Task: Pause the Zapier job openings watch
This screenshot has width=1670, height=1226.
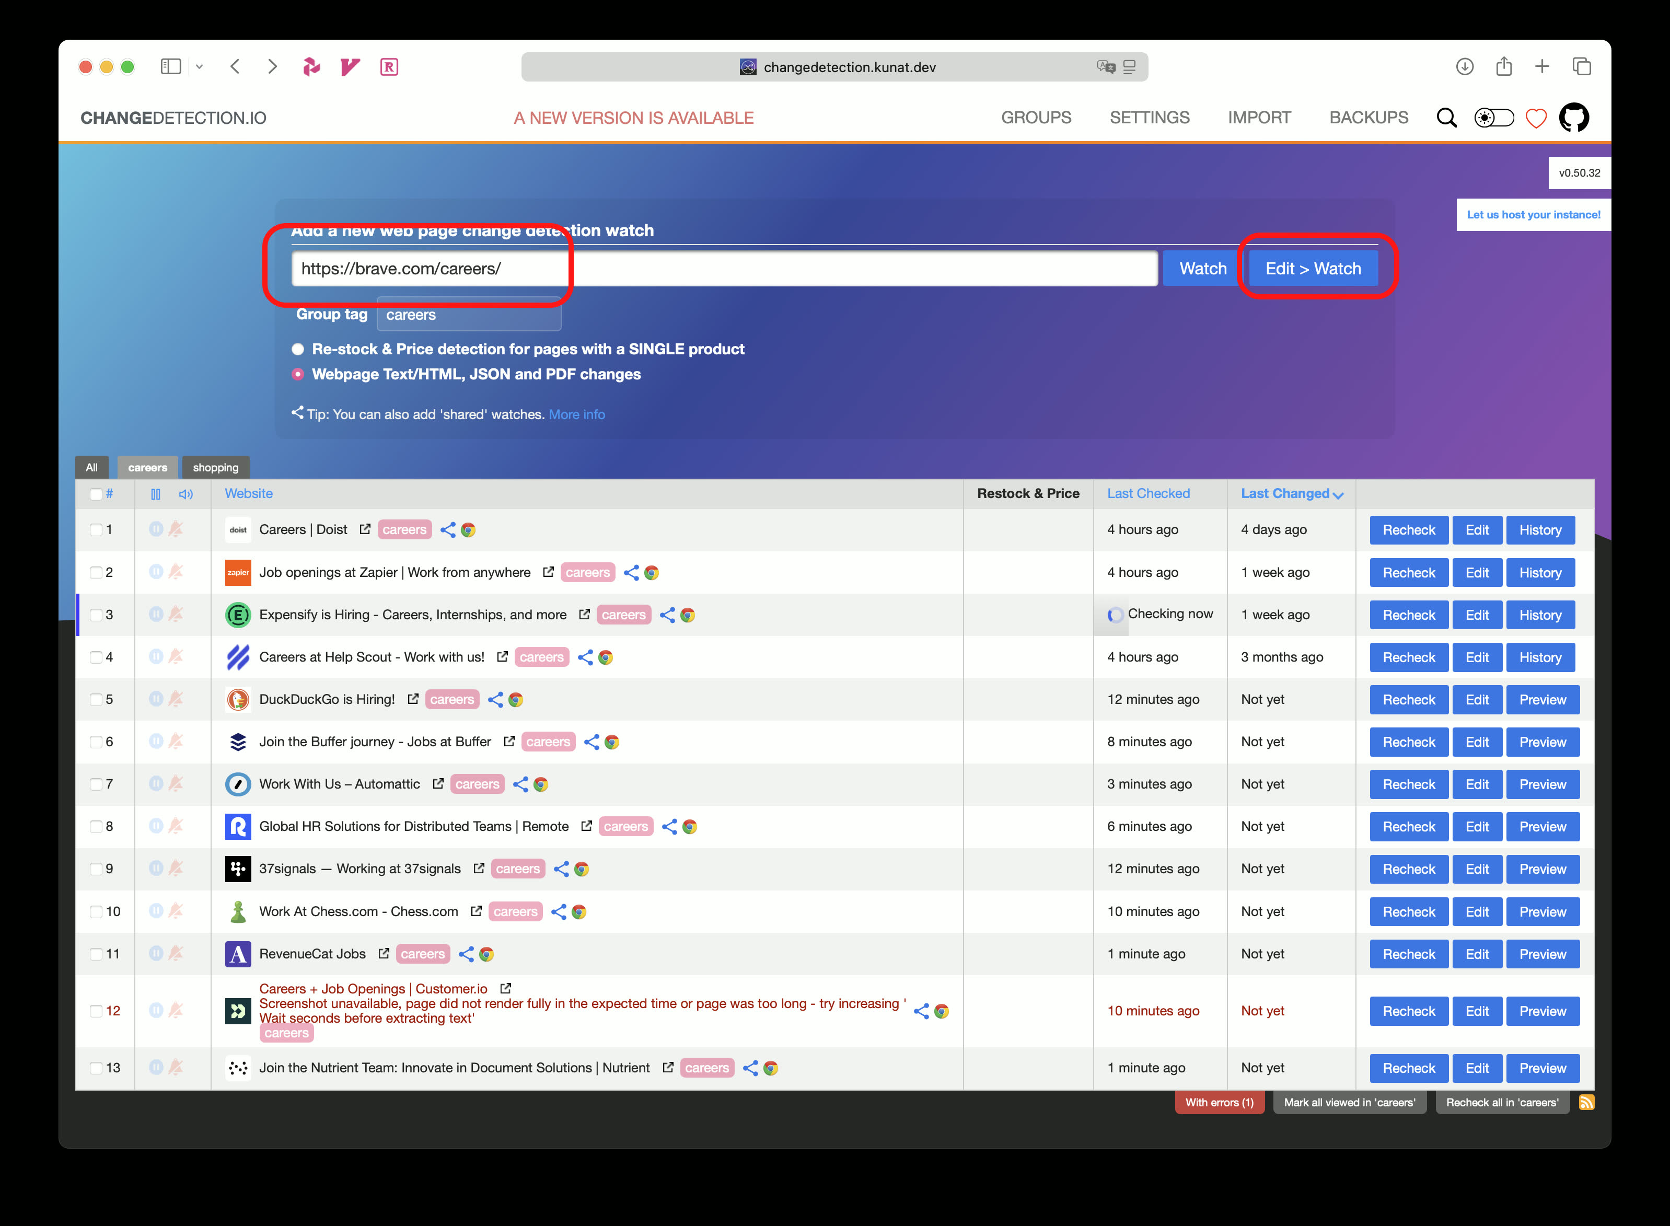Action: point(156,572)
